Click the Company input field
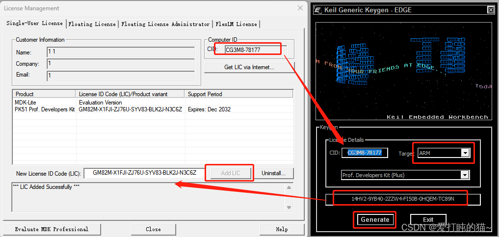The width and height of the screenshot is (499, 237). [121, 64]
